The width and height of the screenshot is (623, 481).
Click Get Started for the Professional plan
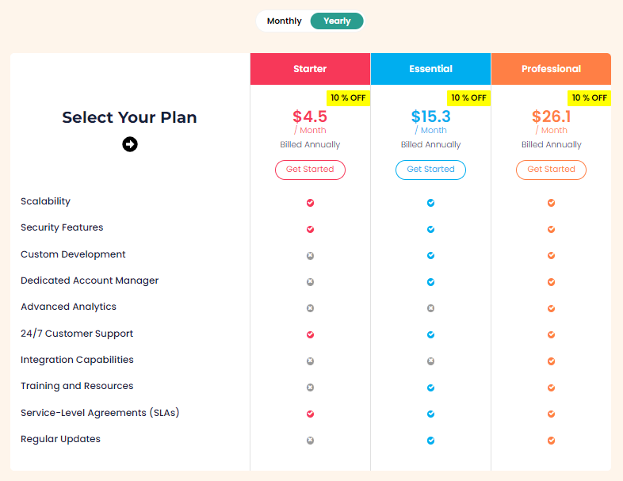tap(551, 170)
